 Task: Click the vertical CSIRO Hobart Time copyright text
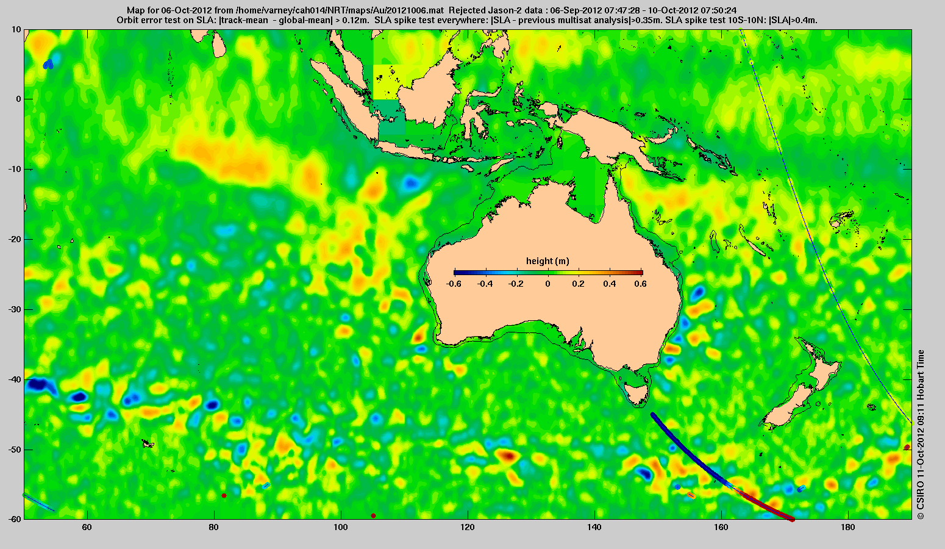coord(921,435)
